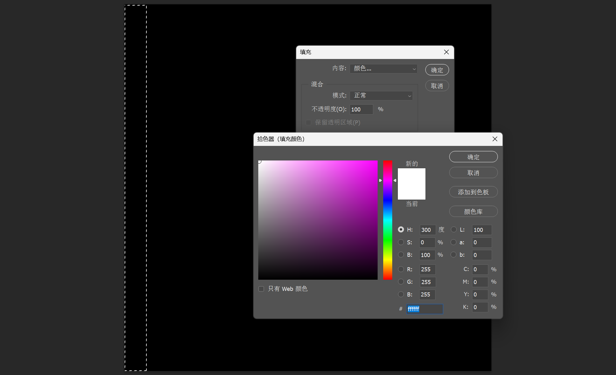Click the new color preview swatch
Screen dimensions: 616x375
[411, 176]
